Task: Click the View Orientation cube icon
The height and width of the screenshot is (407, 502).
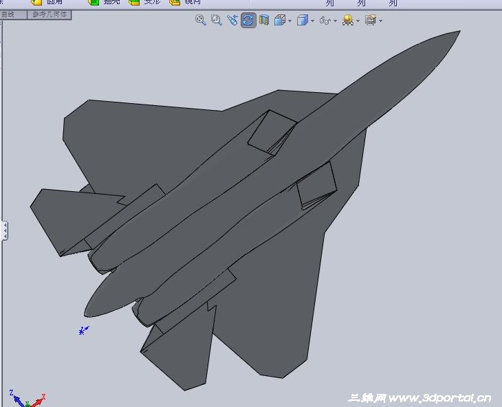Action: [280, 20]
